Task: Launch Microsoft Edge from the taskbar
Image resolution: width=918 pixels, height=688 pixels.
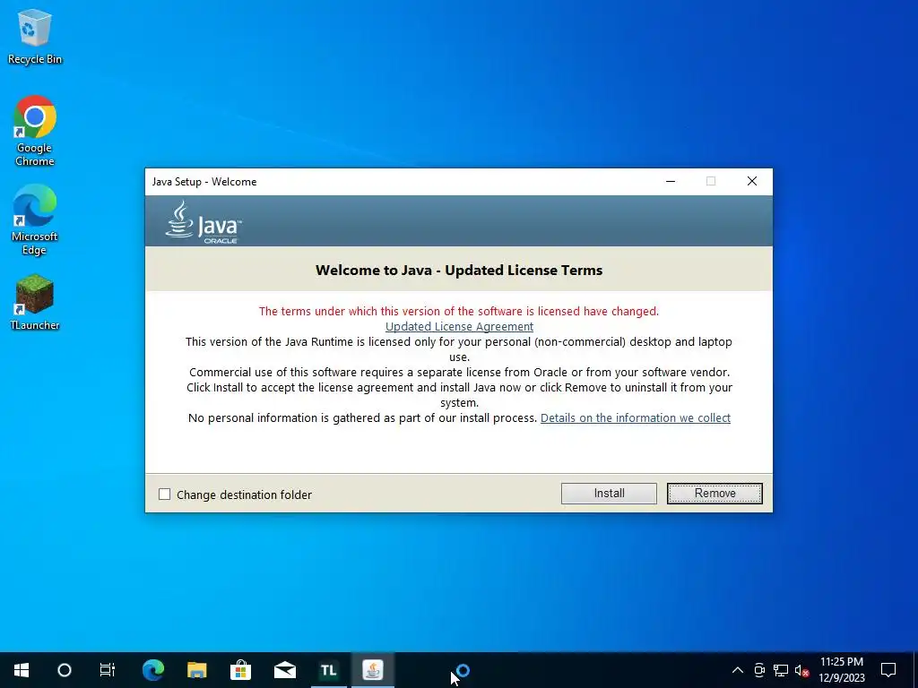Action: coord(153,670)
